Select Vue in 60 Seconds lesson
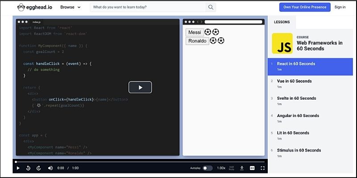 pyautogui.click(x=310, y=84)
